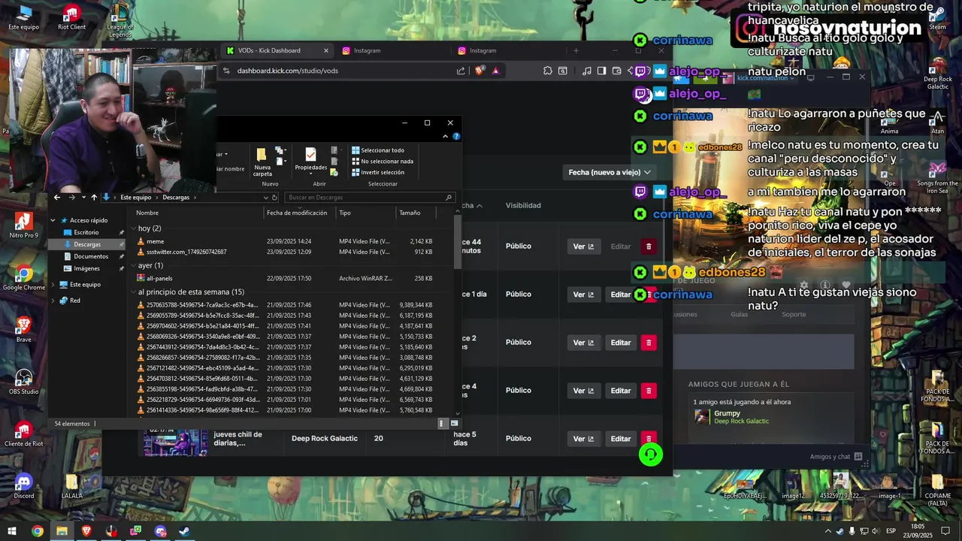The width and height of the screenshot is (962, 541).
Task: Open the Fecha (nuevo a viejo) sort dropdown
Action: pyautogui.click(x=610, y=172)
